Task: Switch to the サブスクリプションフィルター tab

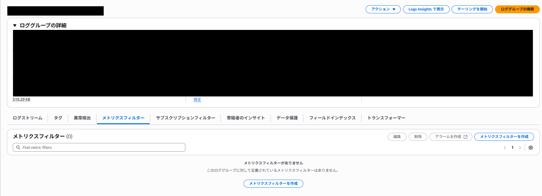Action: click(185, 118)
